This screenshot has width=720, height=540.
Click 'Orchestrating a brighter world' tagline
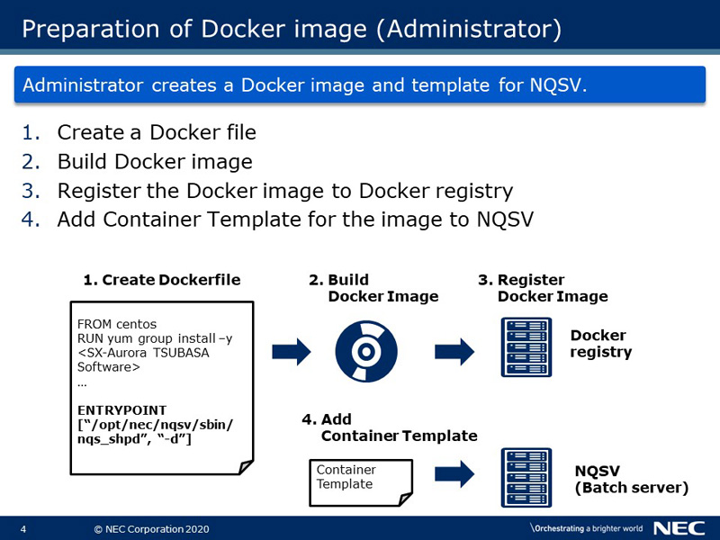click(x=586, y=528)
